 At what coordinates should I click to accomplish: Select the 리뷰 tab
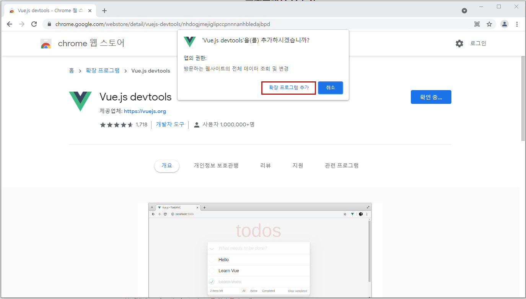coord(265,166)
